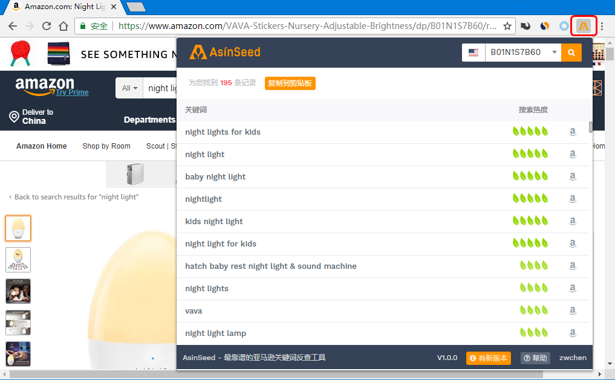Screen dimensions: 615x380
Task: Open Amazon icon for 'baby night light'
Action: point(572,176)
